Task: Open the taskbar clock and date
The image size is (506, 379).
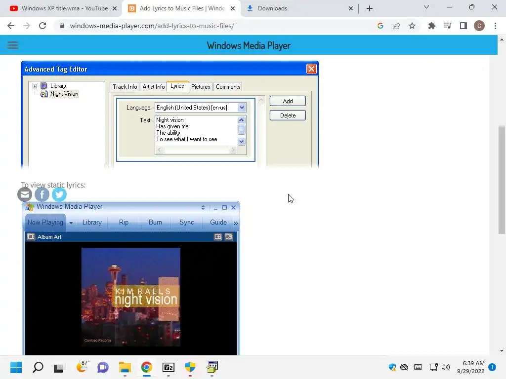Action: 470,367
